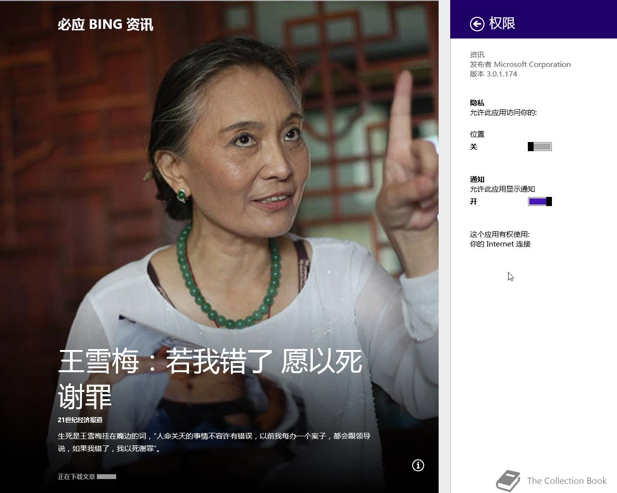Image resolution: width=617 pixels, height=493 pixels.
Task: Click the 隐私 section heading
Action: point(477,103)
